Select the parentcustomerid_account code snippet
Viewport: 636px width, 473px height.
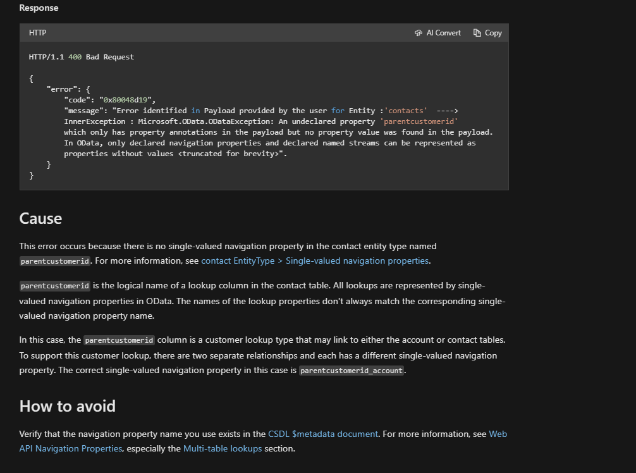(x=352, y=371)
